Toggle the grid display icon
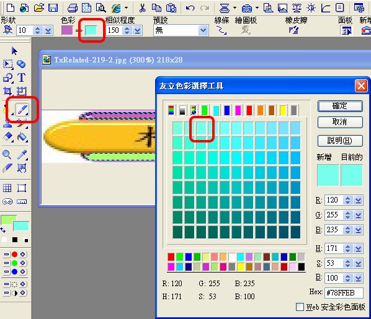This screenshot has width=371, height=319. coord(7,188)
